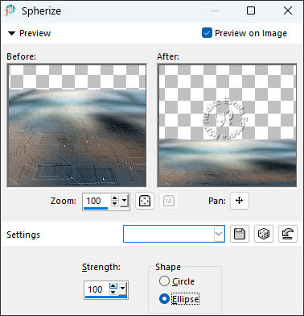The image size is (304, 316).
Task: Open the Zoom value slider dropdown
Action: click(124, 201)
